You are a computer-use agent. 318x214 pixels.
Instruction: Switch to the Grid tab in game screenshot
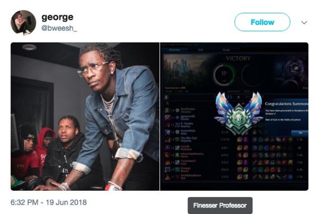click(200, 50)
